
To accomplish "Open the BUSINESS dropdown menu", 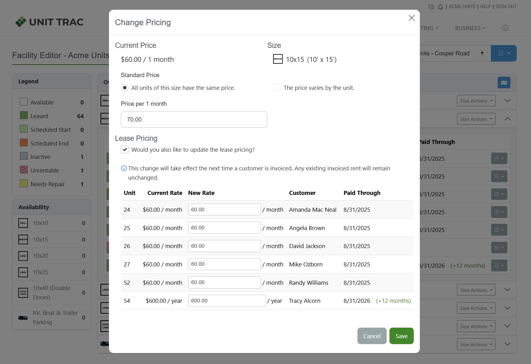I will coord(470,28).
